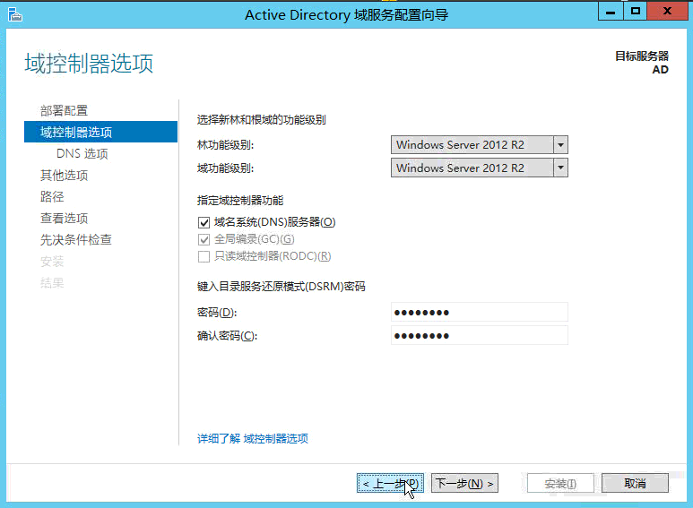This screenshot has width=693, height=508.
Task: Open the DNS 选项 step
Action: pyautogui.click(x=82, y=153)
